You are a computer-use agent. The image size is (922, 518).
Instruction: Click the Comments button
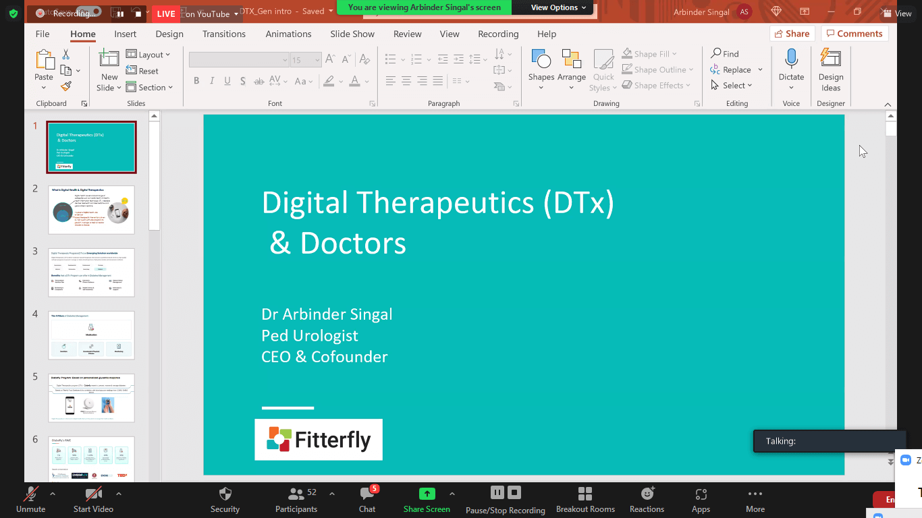coord(854,34)
